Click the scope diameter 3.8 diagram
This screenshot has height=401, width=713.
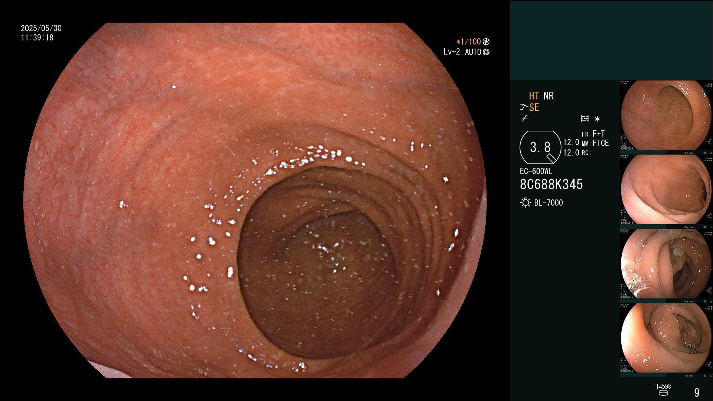click(540, 147)
